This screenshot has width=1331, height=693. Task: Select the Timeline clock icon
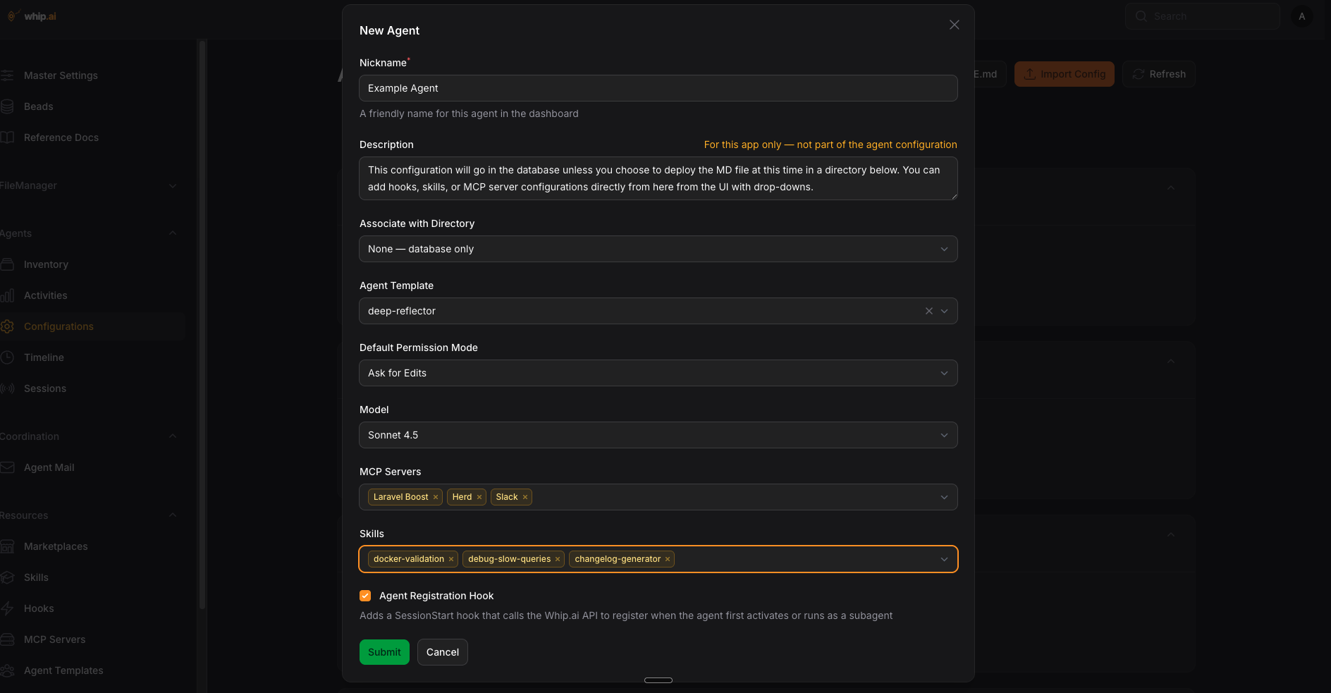[x=8, y=357]
